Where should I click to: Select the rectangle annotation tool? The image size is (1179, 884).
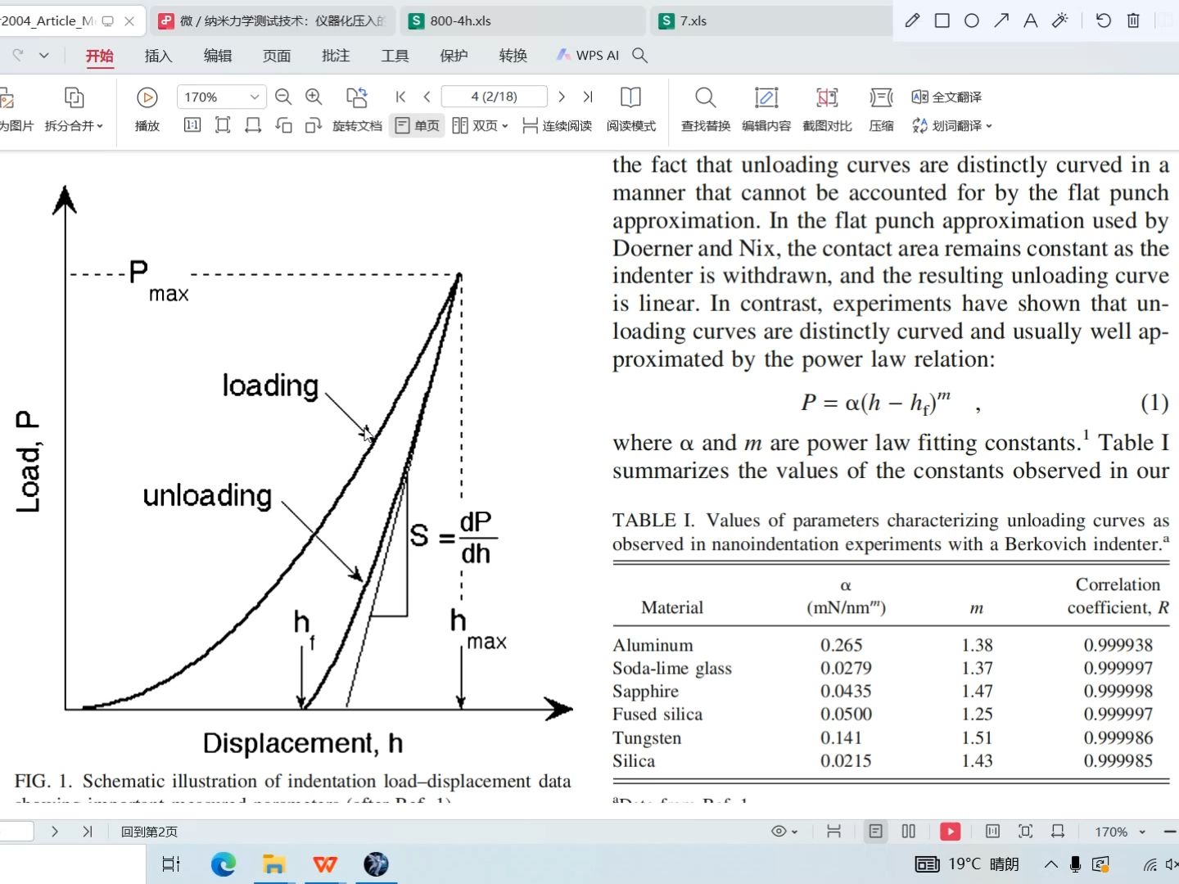coord(942,20)
